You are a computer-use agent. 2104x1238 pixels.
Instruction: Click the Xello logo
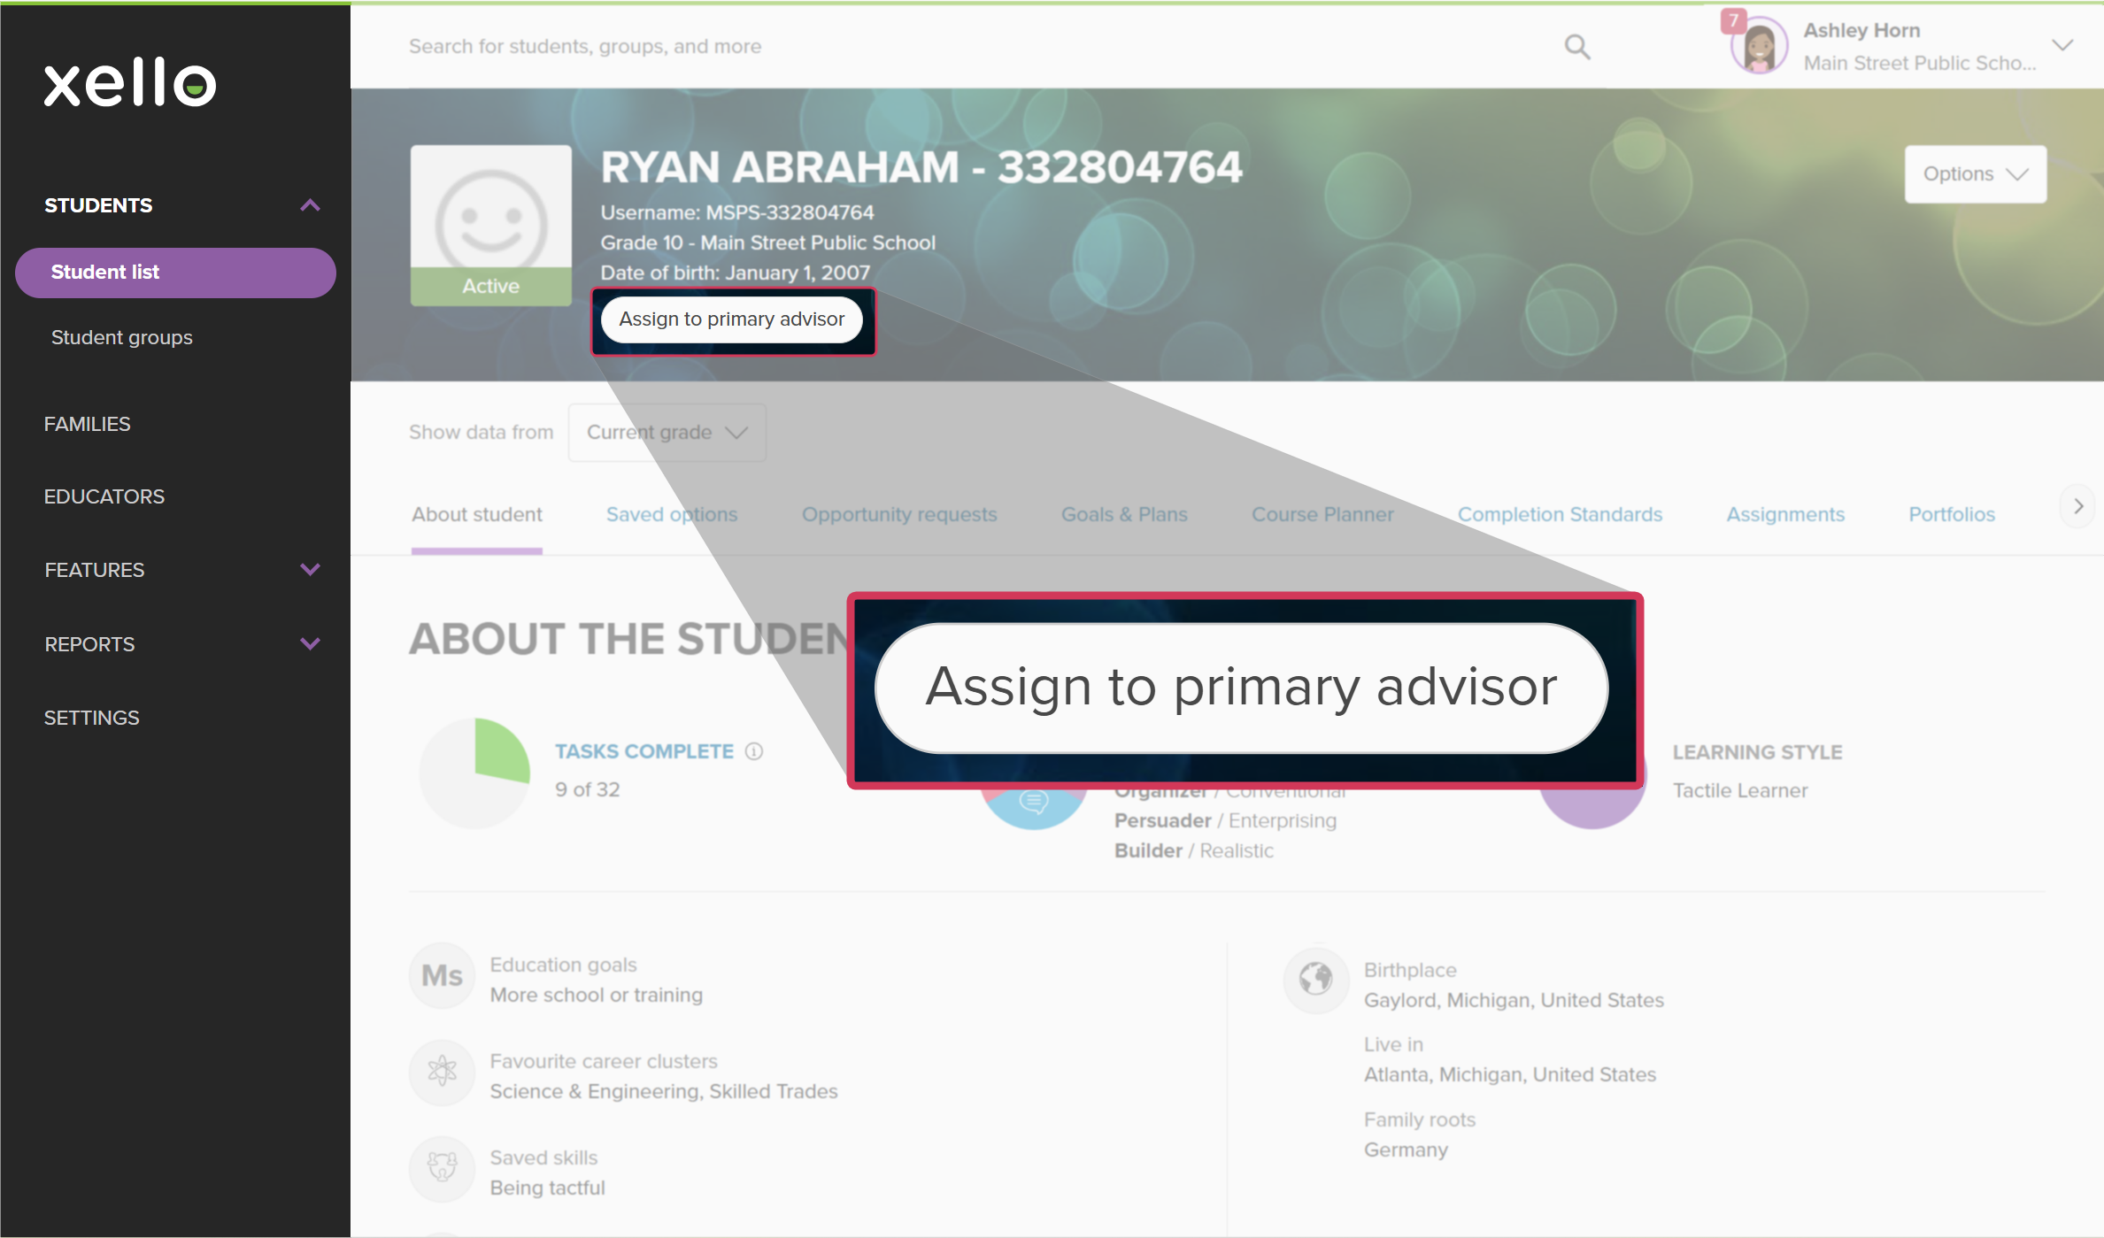tap(130, 83)
